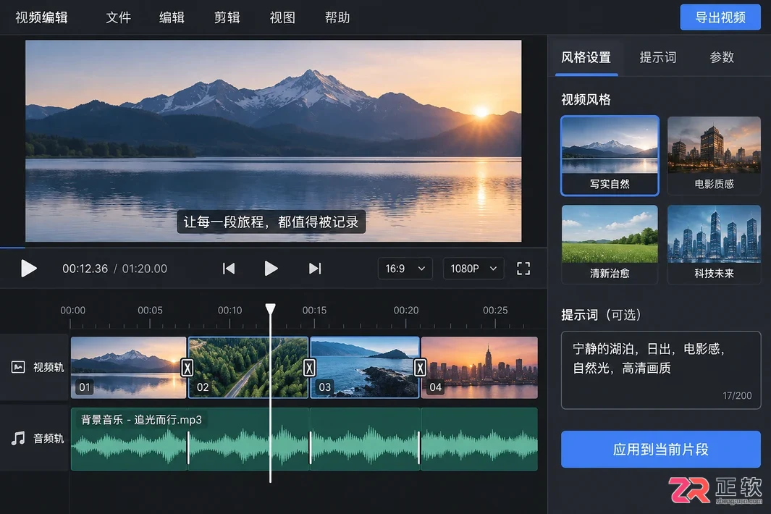The image size is (771, 514).
Task: Click the 00:15 mark on the ruler
Action: click(x=314, y=311)
